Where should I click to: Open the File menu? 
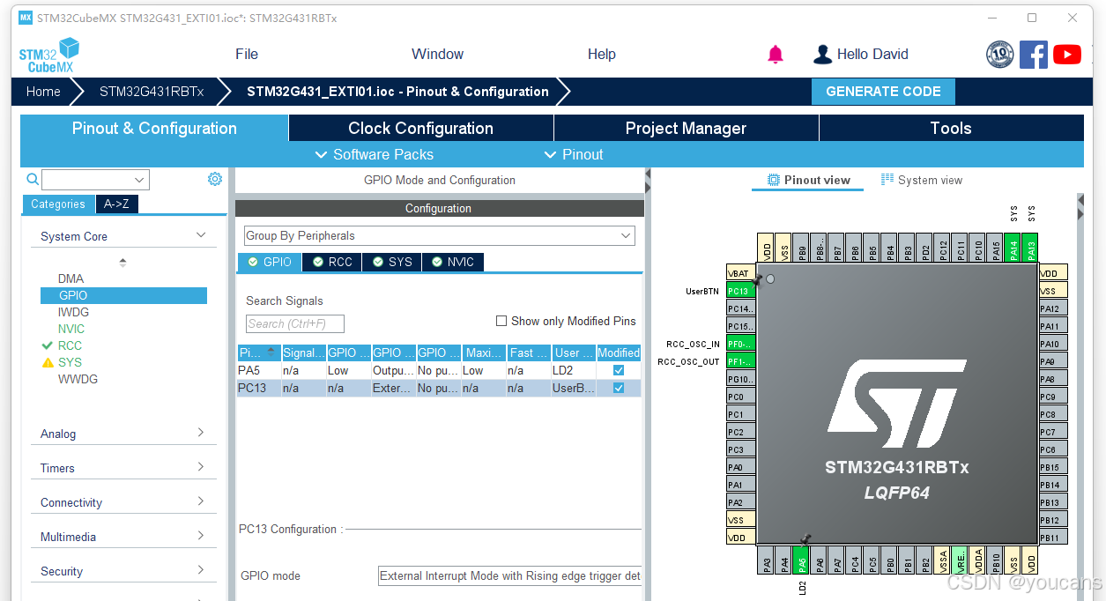(x=247, y=54)
